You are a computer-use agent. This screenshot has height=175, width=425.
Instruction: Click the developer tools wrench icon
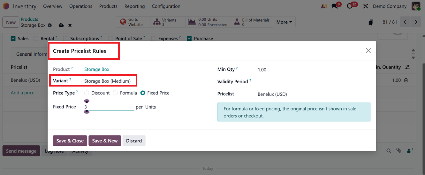point(366,6)
